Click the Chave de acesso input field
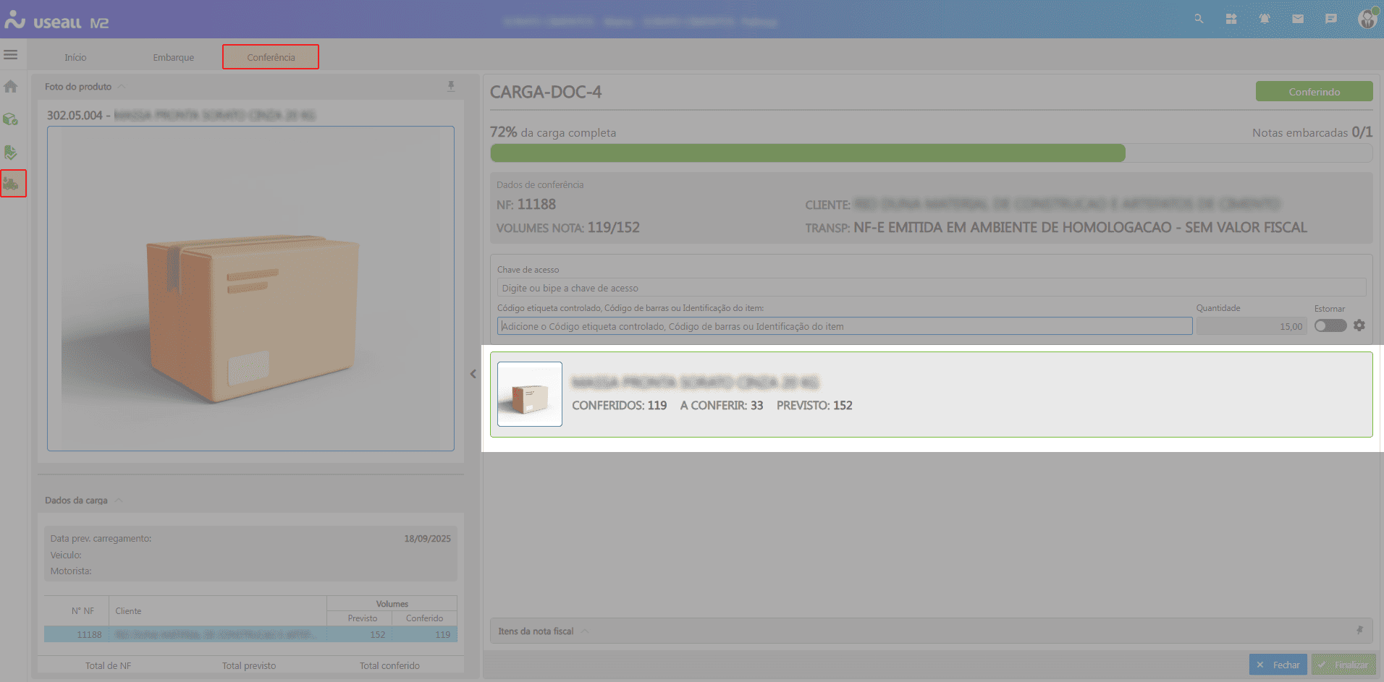This screenshot has height=682, width=1384. (x=931, y=288)
